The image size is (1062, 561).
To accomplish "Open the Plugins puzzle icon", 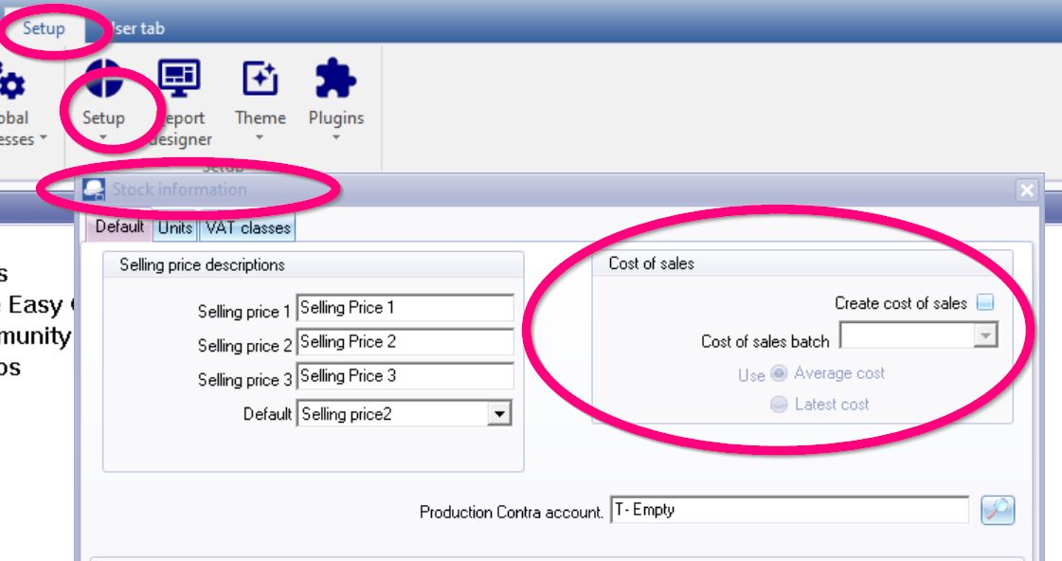I will click(335, 80).
